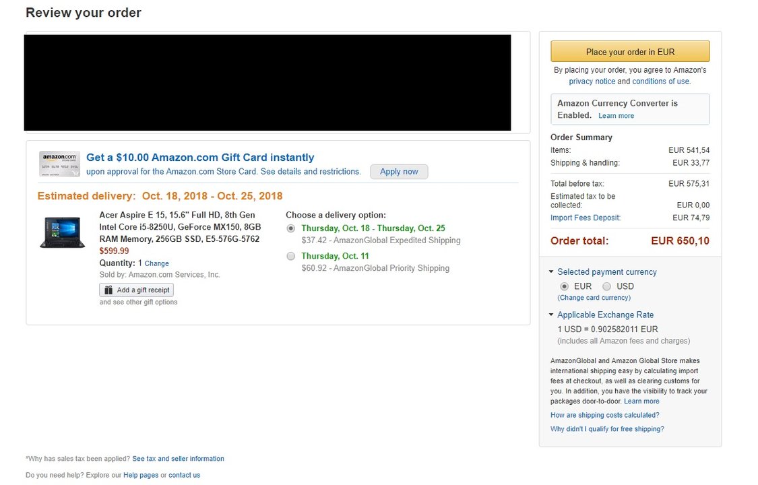This screenshot has width=758, height=485.
Task: Click Place your order in EUR
Action: [630, 52]
